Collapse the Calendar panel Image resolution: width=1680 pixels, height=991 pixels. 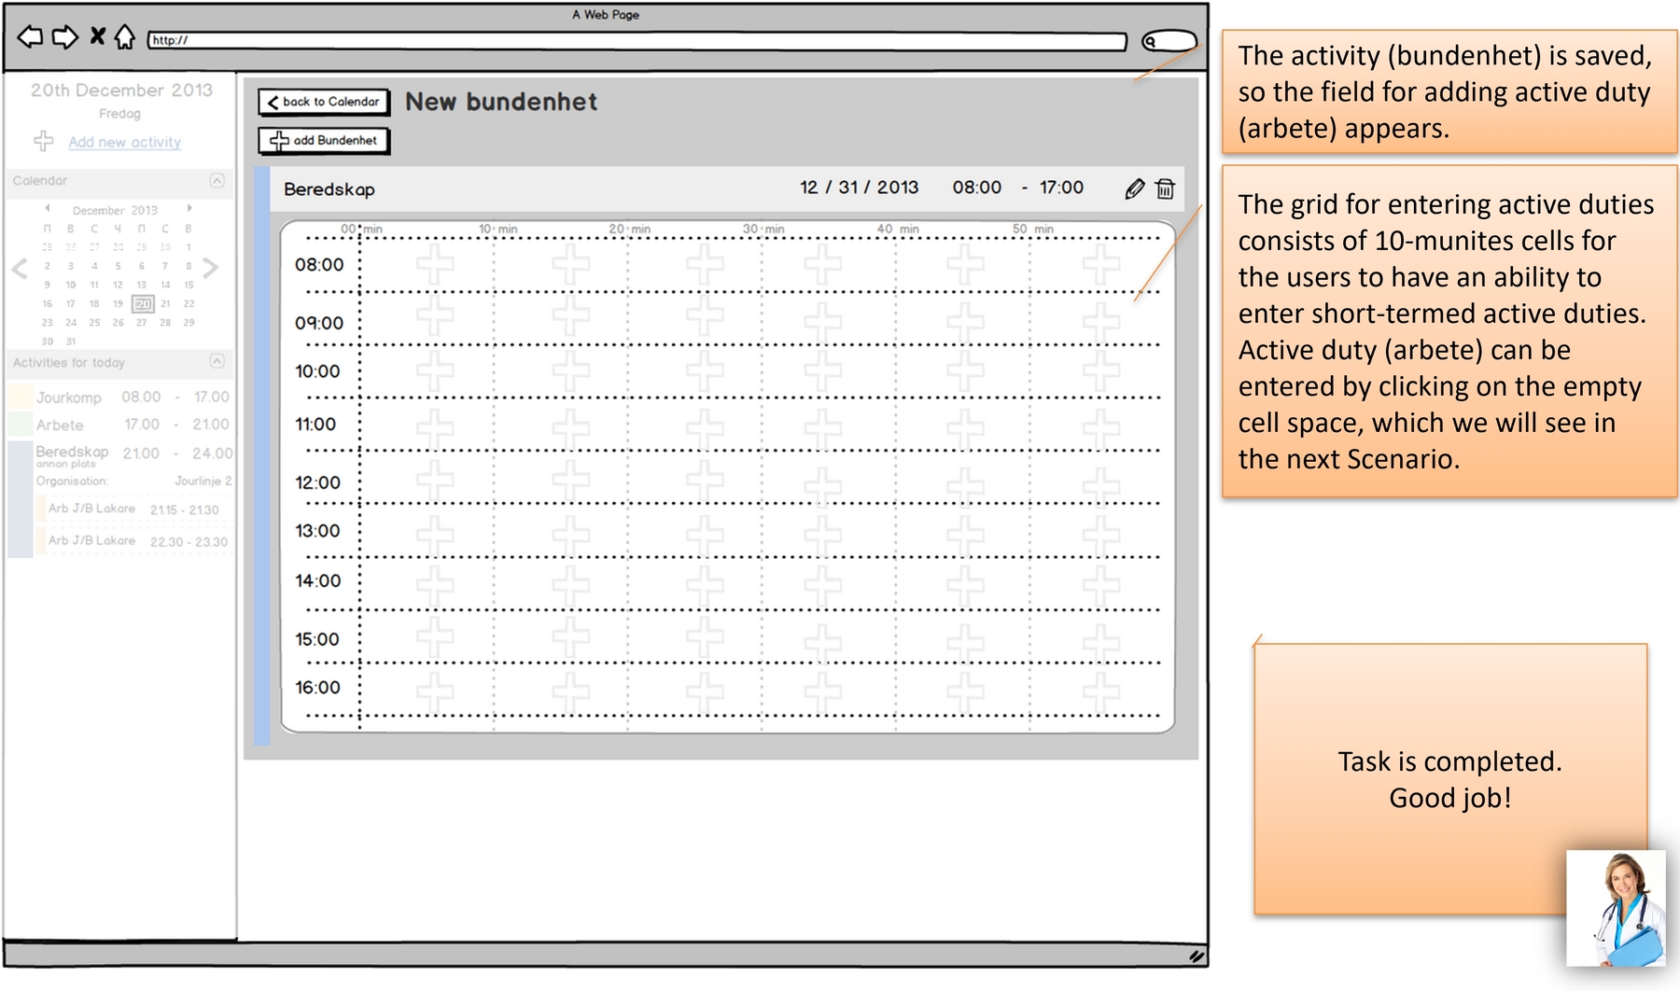(x=217, y=180)
